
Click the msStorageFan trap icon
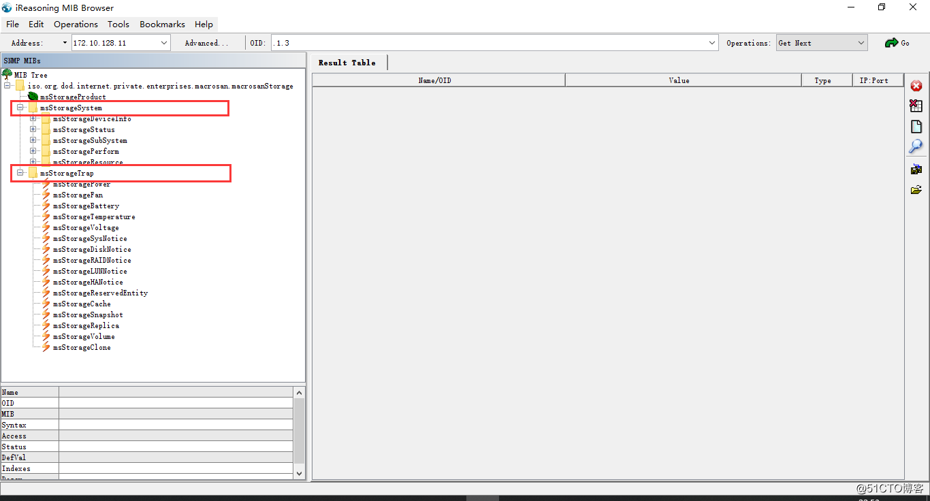pos(46,195)
